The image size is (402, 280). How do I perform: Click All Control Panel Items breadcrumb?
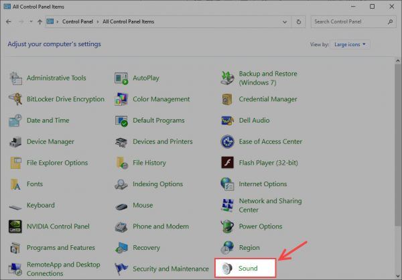point(129,21)
